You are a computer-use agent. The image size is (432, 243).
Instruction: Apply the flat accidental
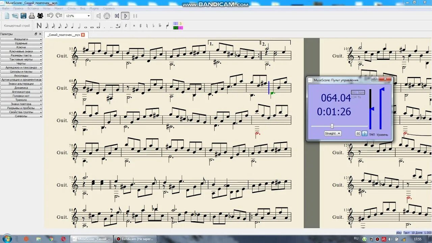pos(154,26)
